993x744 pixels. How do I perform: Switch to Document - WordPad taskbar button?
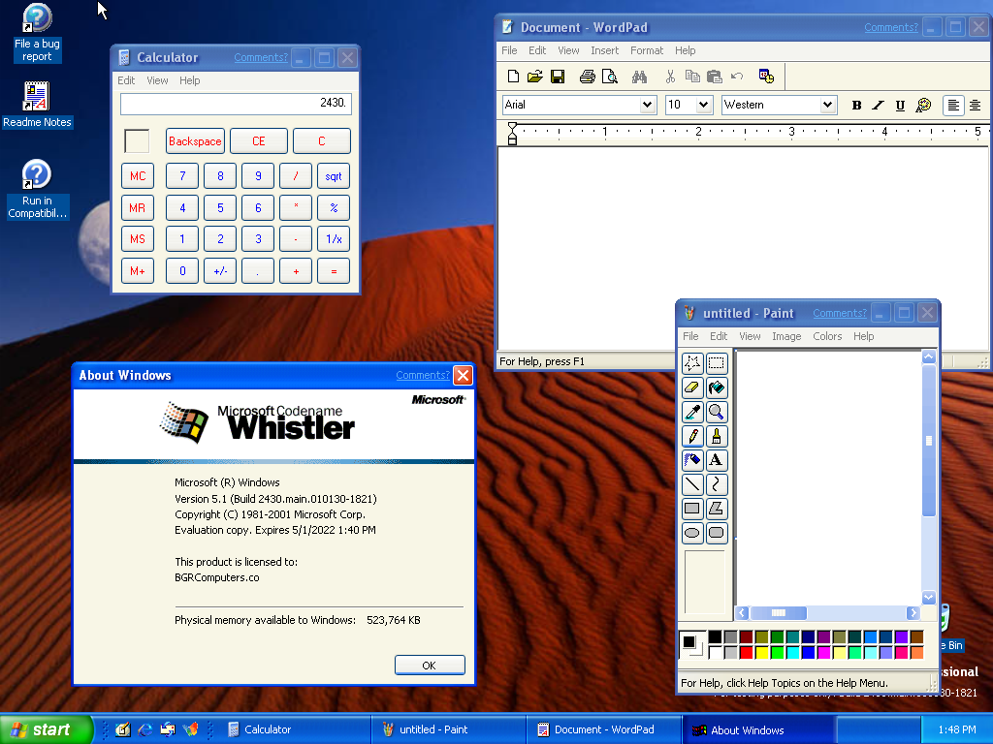pyautogui.click(x=603, y=729)
